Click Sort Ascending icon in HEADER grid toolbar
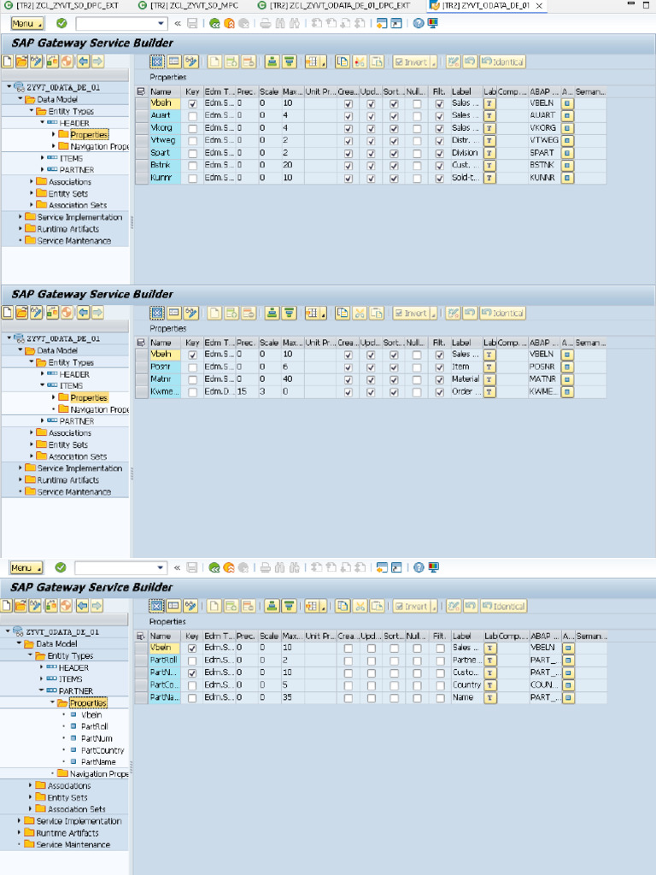The height and width of the screenshot is (875, 656). point(272,62)
